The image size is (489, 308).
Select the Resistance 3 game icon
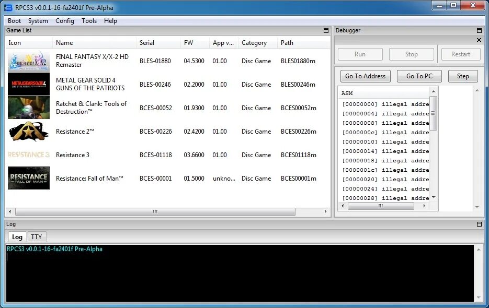29,155
